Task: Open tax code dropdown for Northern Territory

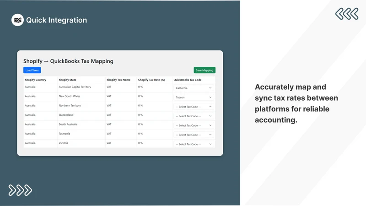Action: click(194, 107)
